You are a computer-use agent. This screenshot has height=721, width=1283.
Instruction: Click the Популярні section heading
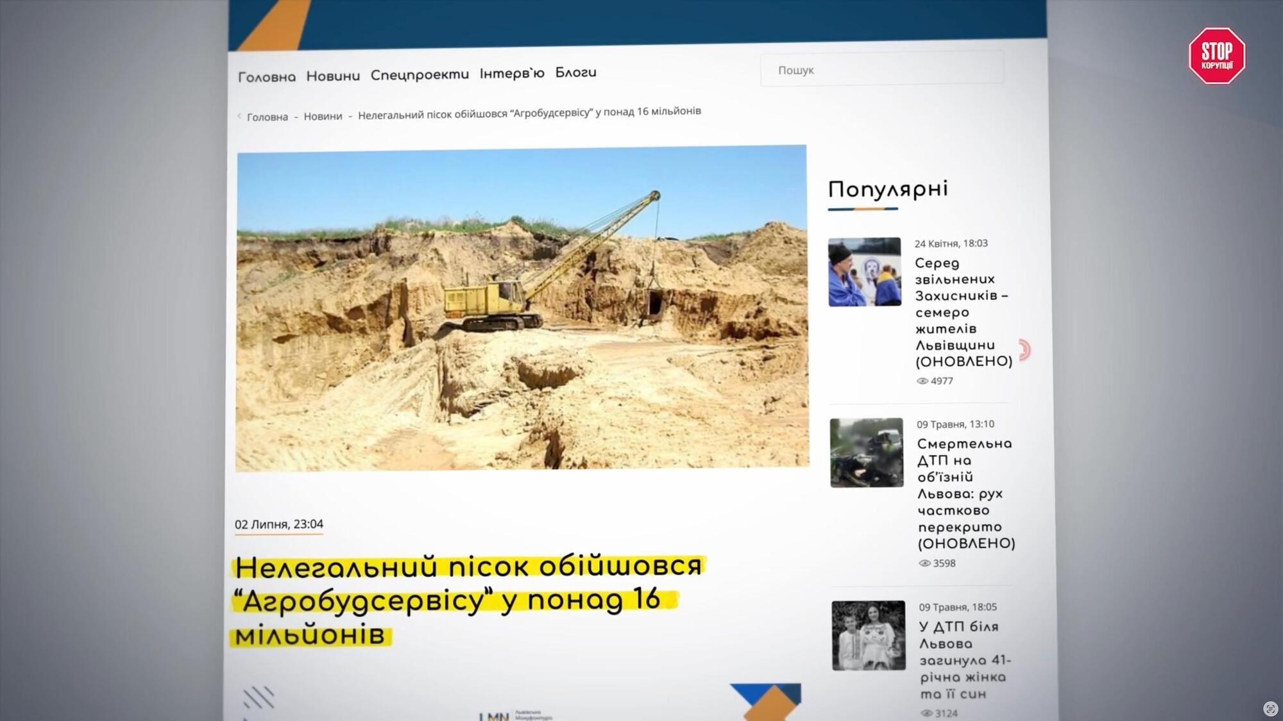[888, 189]
